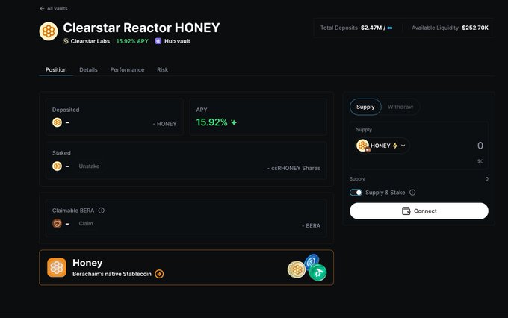Image resolution: width=508 pixels, height=318 pixels.
Task: Go back to All vaults
Action: click(x=54, y=8)
